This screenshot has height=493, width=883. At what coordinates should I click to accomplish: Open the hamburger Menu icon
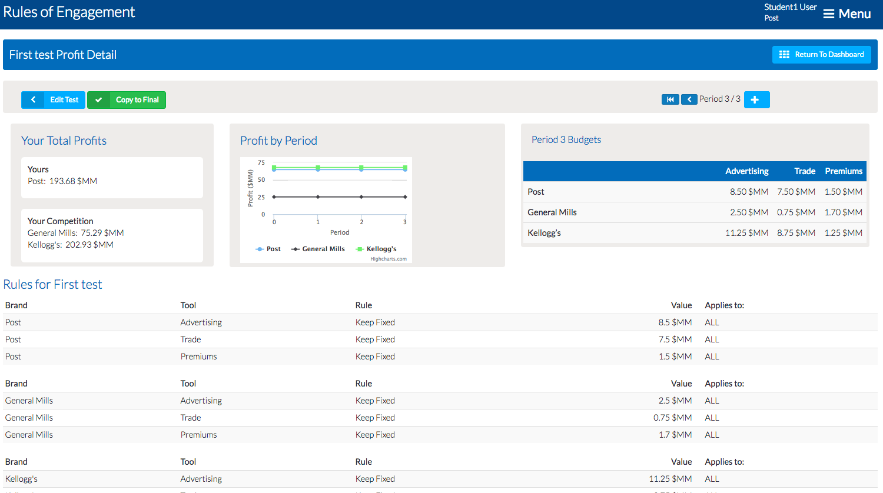(x=828, y=14)
